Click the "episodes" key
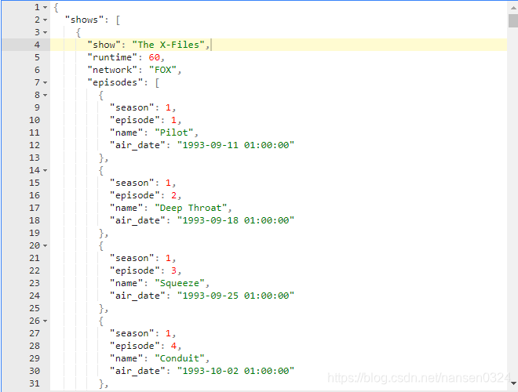The height and width of the screenshot is (392, 518). tap(115, 82)
